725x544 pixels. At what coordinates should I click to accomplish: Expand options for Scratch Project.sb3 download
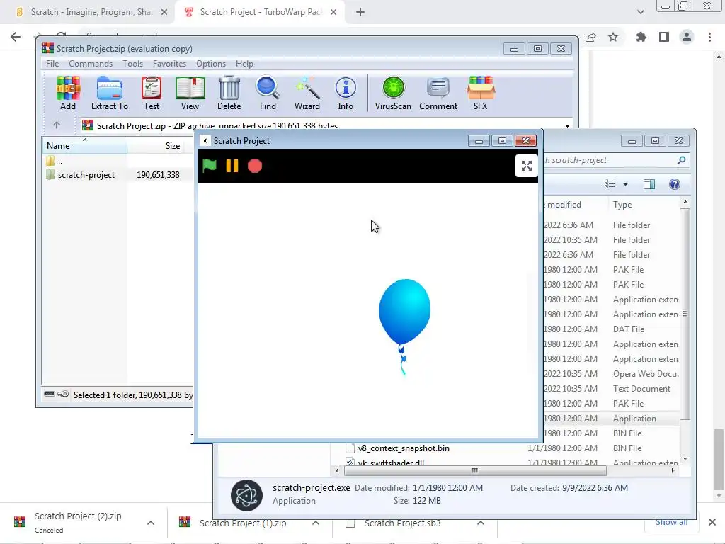(x=481, y=523)
